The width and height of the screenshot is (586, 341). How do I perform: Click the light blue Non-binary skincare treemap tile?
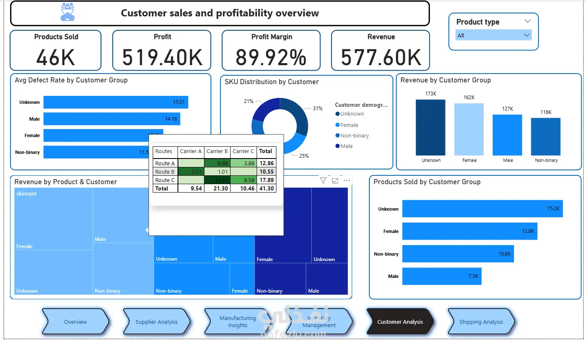coord(123,269)
